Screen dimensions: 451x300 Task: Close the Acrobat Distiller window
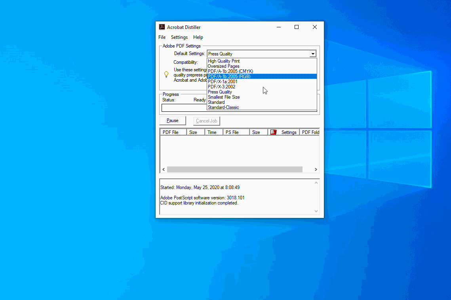click(x=315, y=27)
